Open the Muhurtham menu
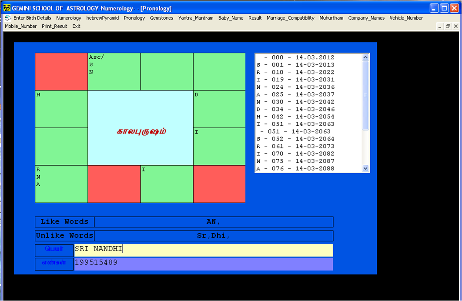The height and width of the screenshot is (301, 462). click(x=331, y=18)
